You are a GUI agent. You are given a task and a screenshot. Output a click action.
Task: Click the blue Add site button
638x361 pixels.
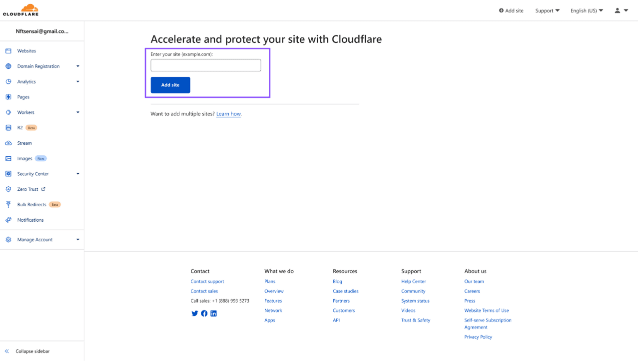click(x=170, y=85)
